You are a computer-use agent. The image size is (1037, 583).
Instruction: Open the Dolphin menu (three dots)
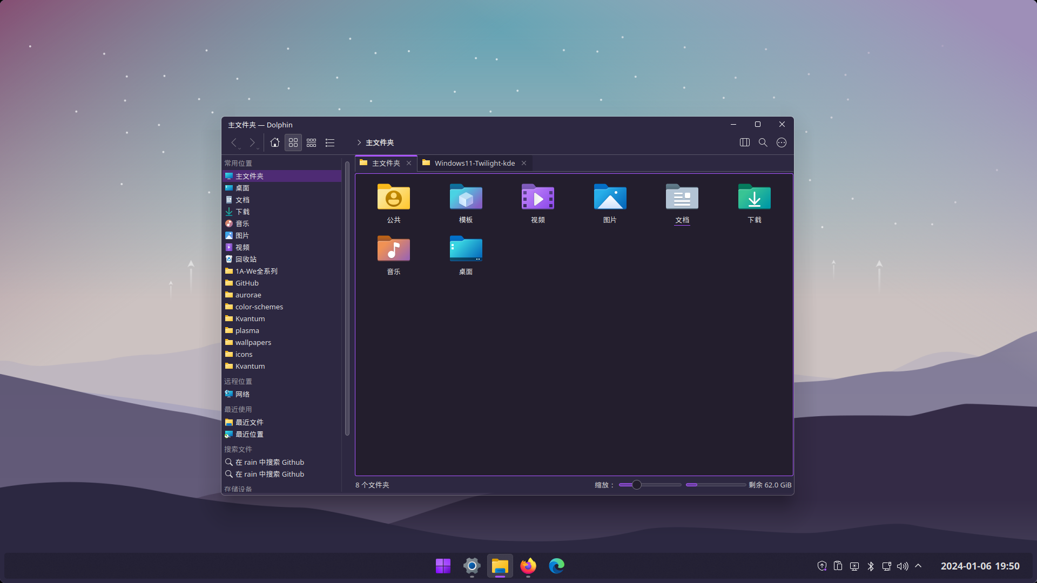pyautogui.click(x=782, y=143)
